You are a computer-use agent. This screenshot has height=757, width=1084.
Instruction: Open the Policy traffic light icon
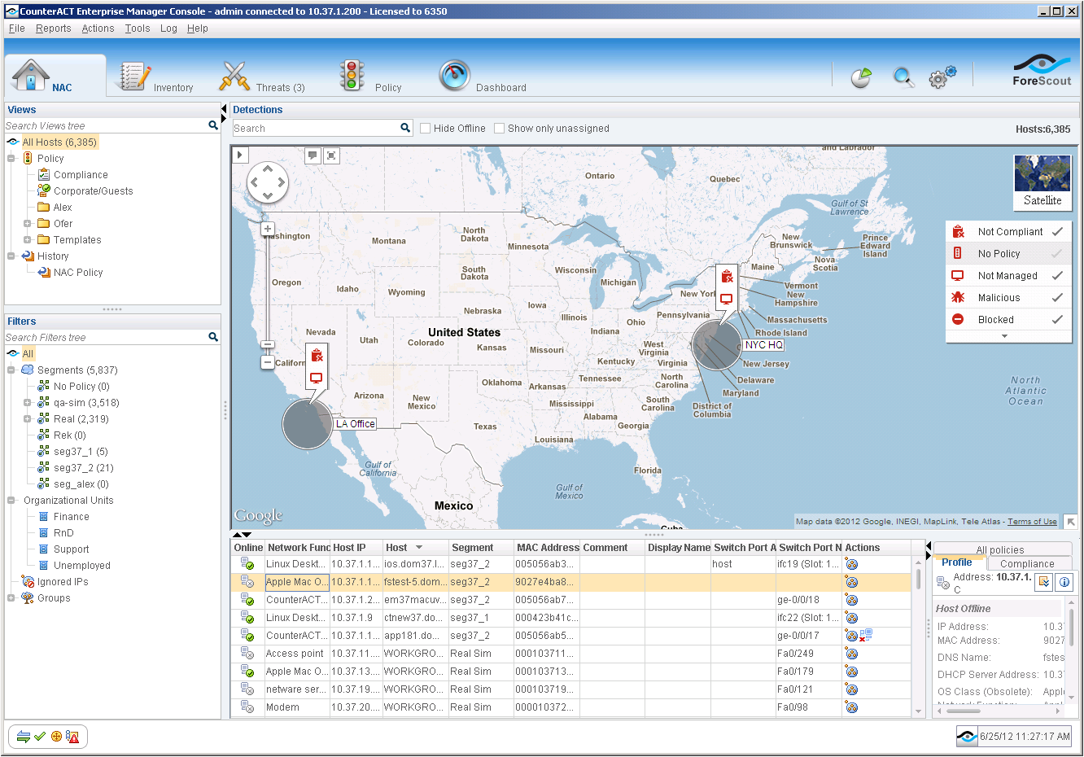pos(352,76)
